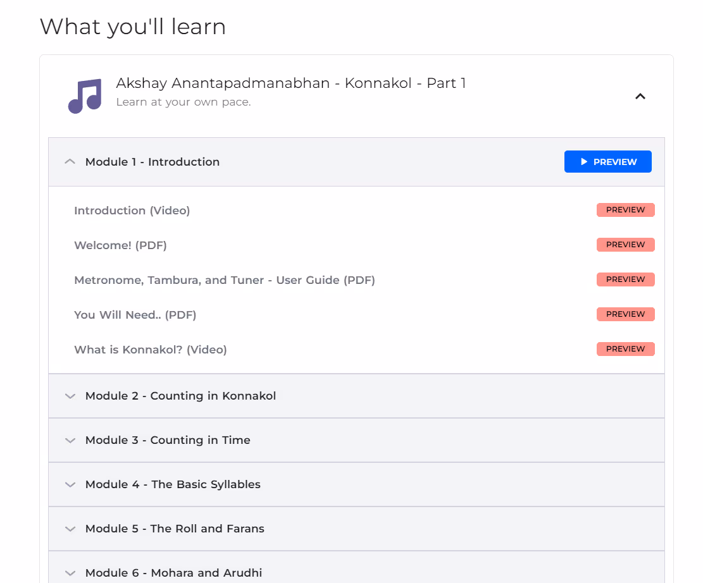Image resolution: width=703 pixels, height=583 pixels.
Task: Click the 'What you'll learn' heading
Action: [133, 27]
